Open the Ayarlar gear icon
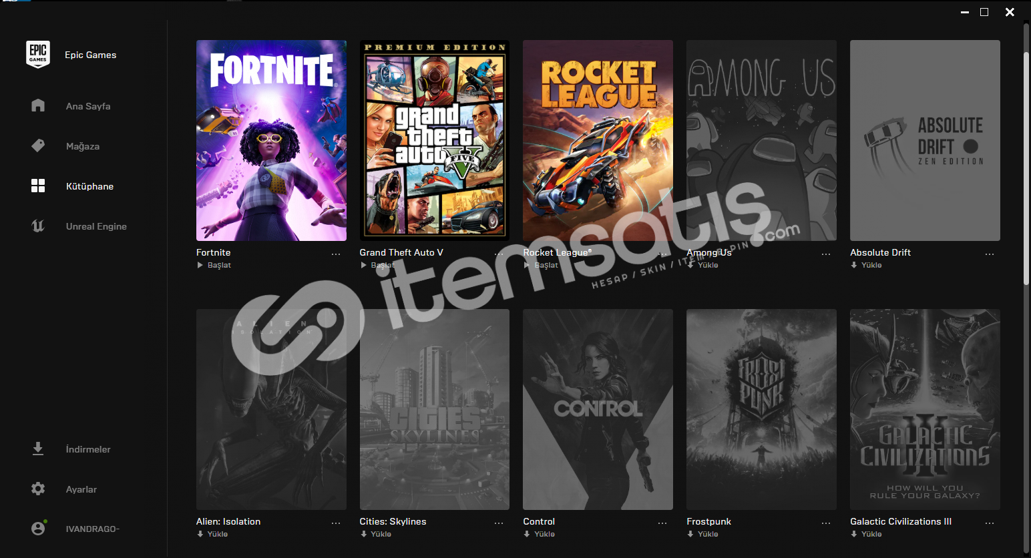Viewport: 1031px width, 558px height. click(38, 489)
